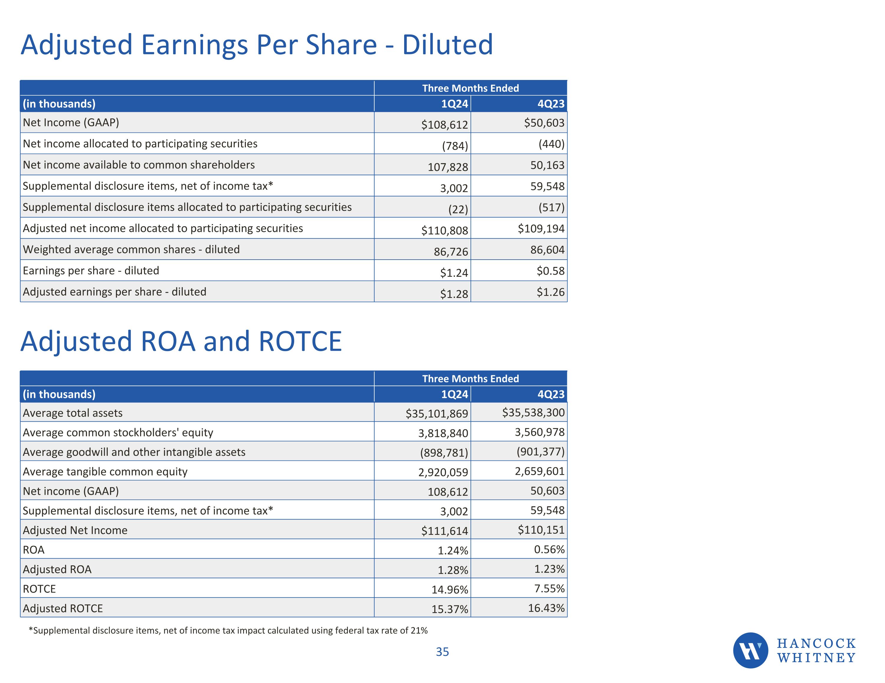Click page number 35

click(x=442, y=652)
